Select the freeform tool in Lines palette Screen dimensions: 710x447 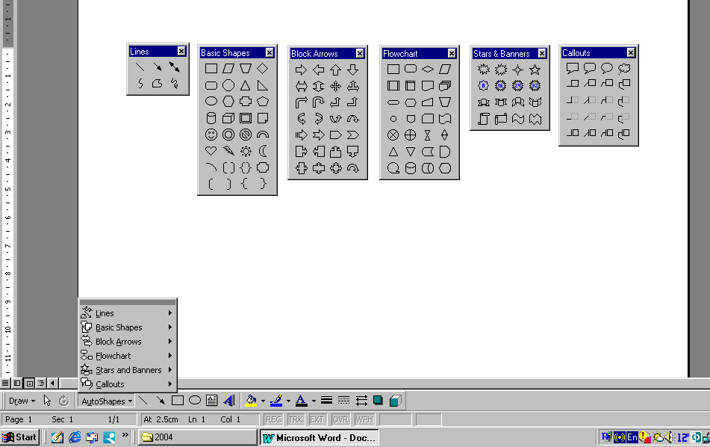pos(157,84)
